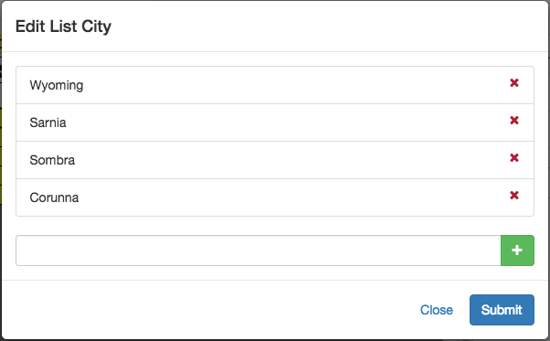Click the Close link
The image size is (550, 341).
437,310
